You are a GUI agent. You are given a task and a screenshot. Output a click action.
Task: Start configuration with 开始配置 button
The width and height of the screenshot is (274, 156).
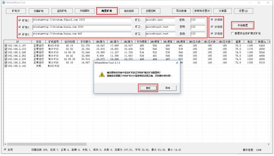click(243, 25)
